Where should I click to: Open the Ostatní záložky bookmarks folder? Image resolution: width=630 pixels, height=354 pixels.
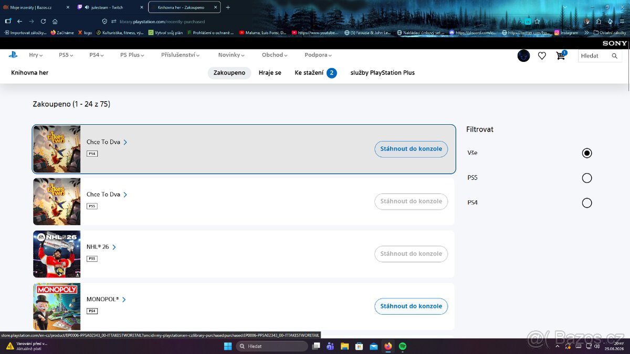[610, 33]
